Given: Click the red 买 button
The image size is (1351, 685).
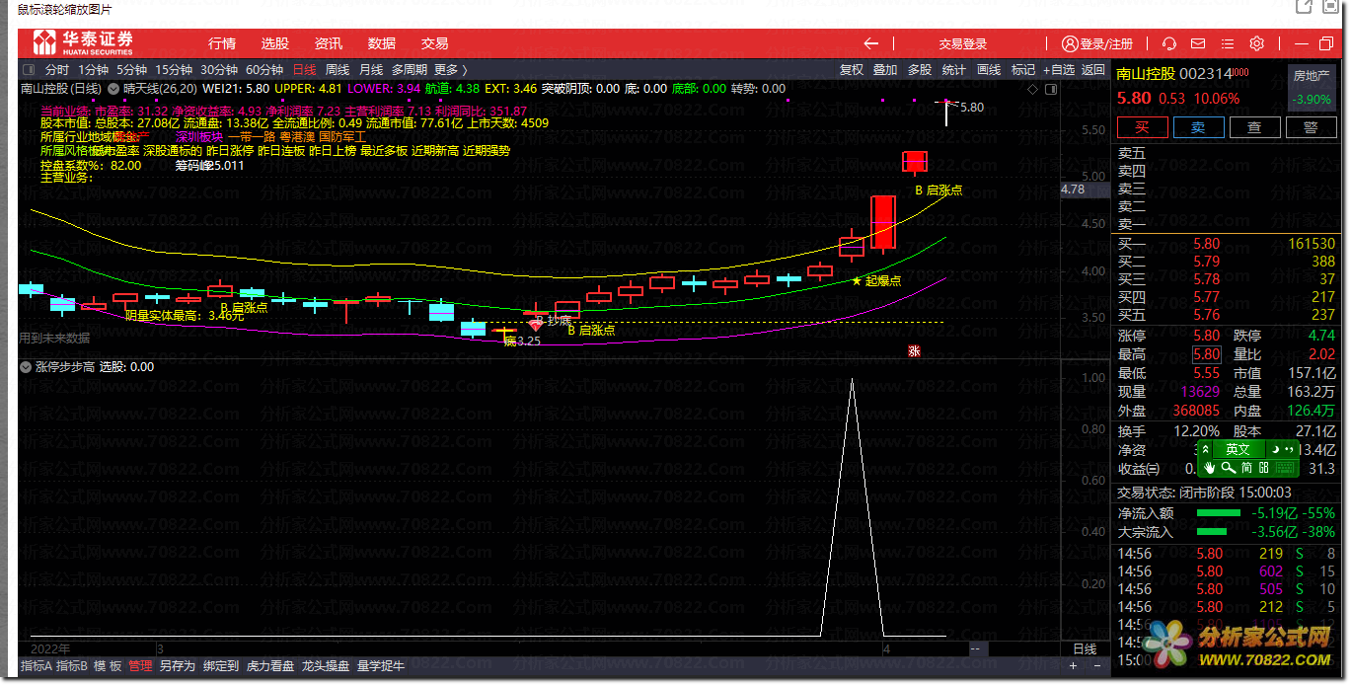Looking at the screenshot, I should (1143, 127).
